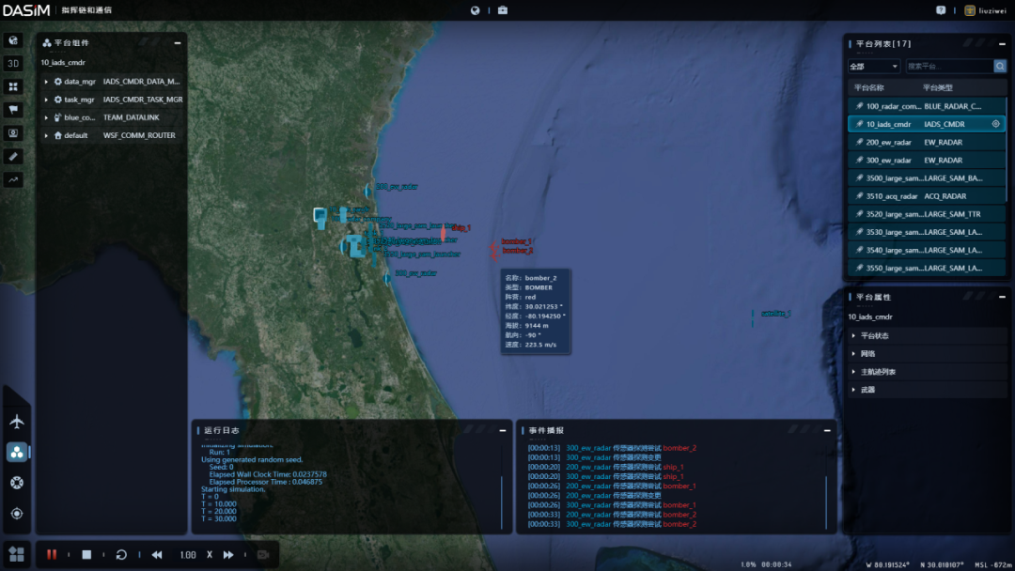Reset the simulation with reload icon

(x=121, y=554)
